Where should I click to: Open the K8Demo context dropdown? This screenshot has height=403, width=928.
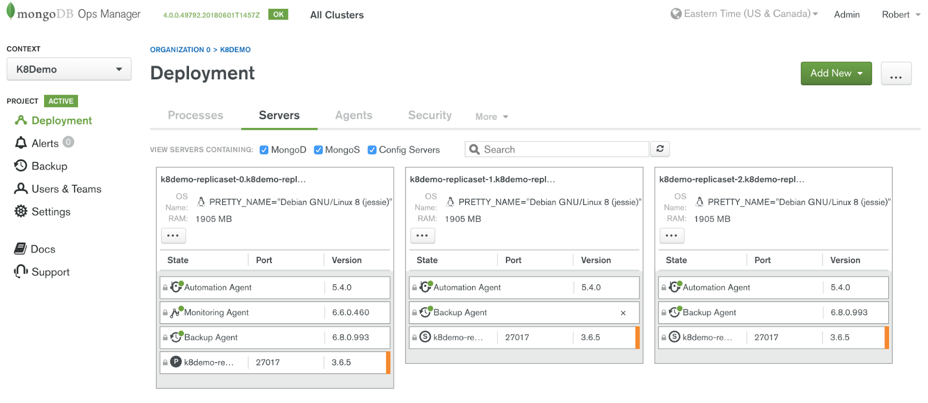coord(69,69)
